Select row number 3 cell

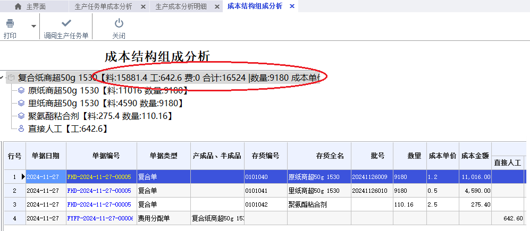[x=14, y=204]
